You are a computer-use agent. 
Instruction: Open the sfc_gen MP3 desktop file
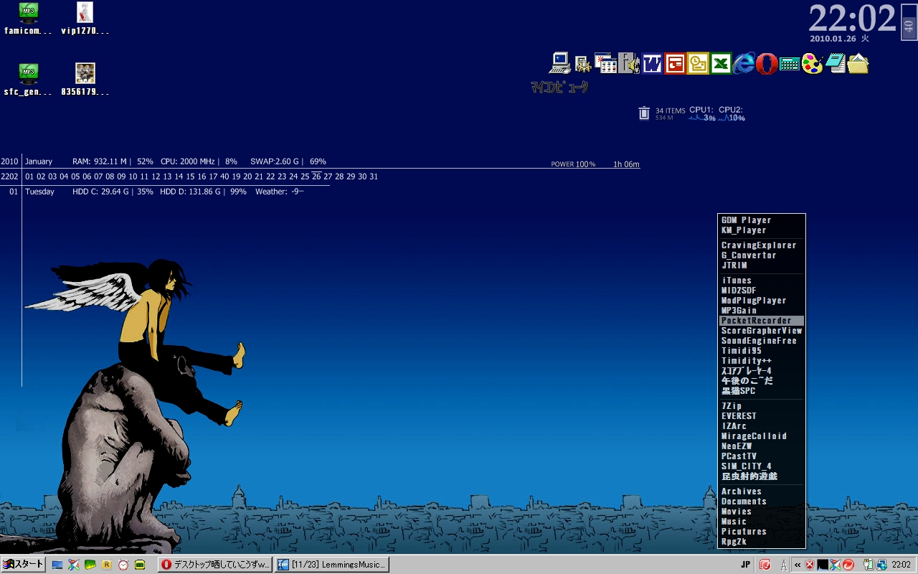[28, 73]
